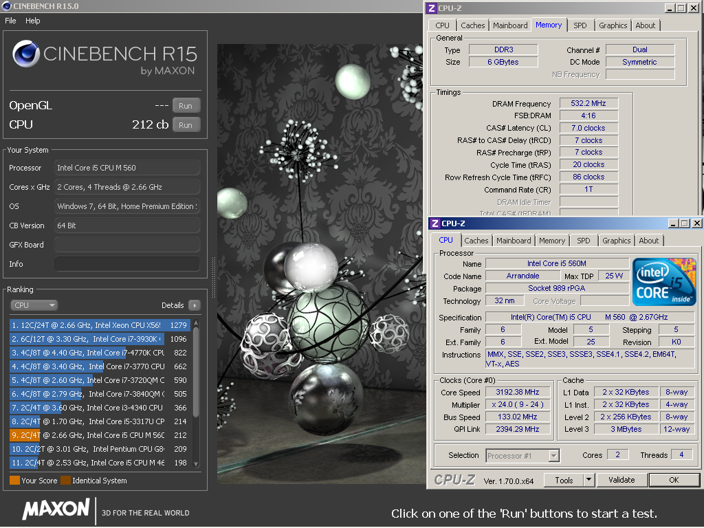Select CPU tab in lower CPU-Z window
Image resolution: width=704 pixels, height=528 pixels.
[445, 240]
